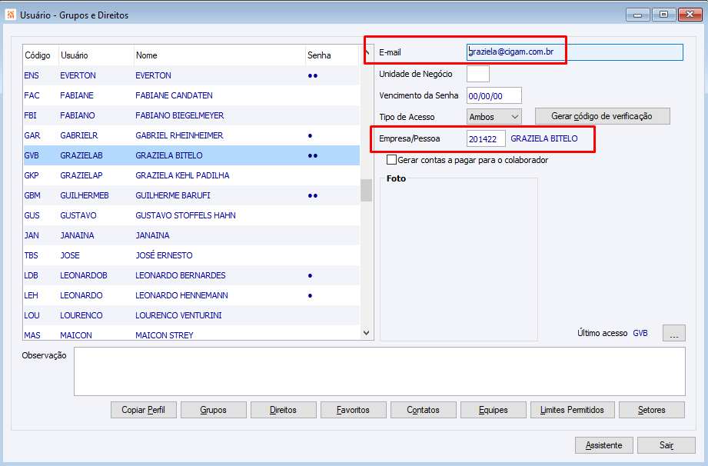Click the code cell TBS

[32, 255]
